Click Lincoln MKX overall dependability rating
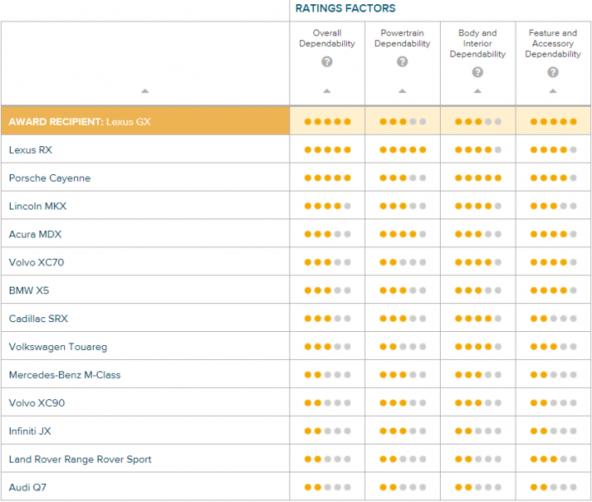Viewport: 592px width, 502px height. (x=327, y=206)
